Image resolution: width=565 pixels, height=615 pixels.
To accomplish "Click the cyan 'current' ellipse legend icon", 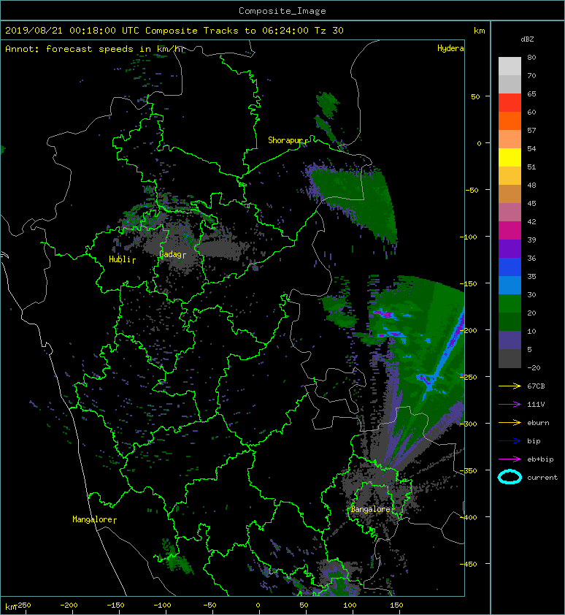I will pos(510,477).
